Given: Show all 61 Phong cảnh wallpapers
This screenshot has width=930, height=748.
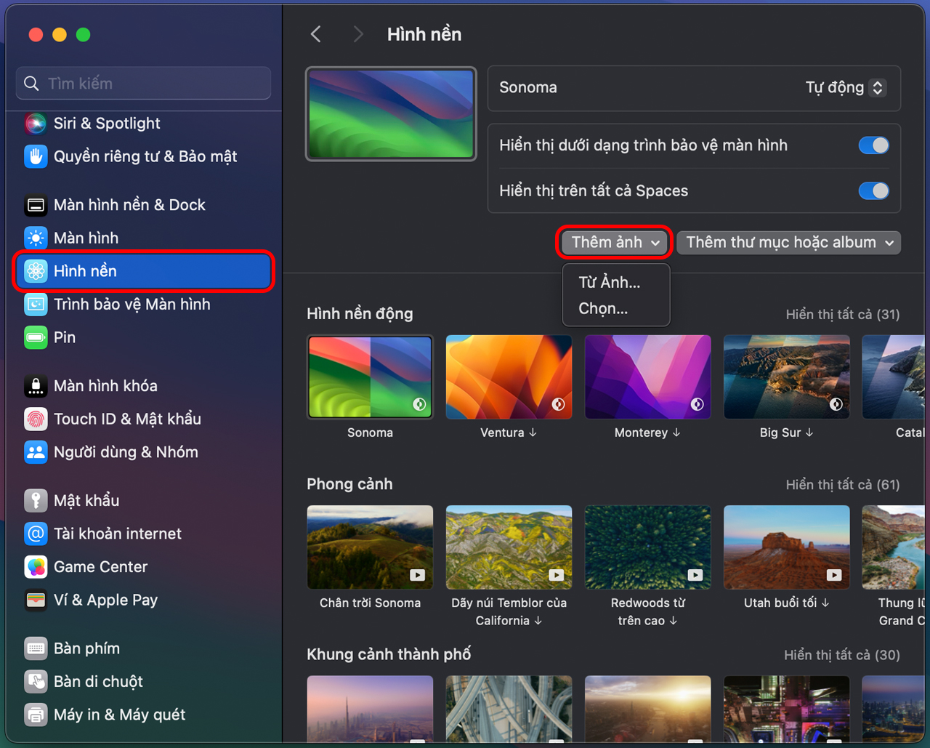Looking at the screenshot, I should coord(843,485).
